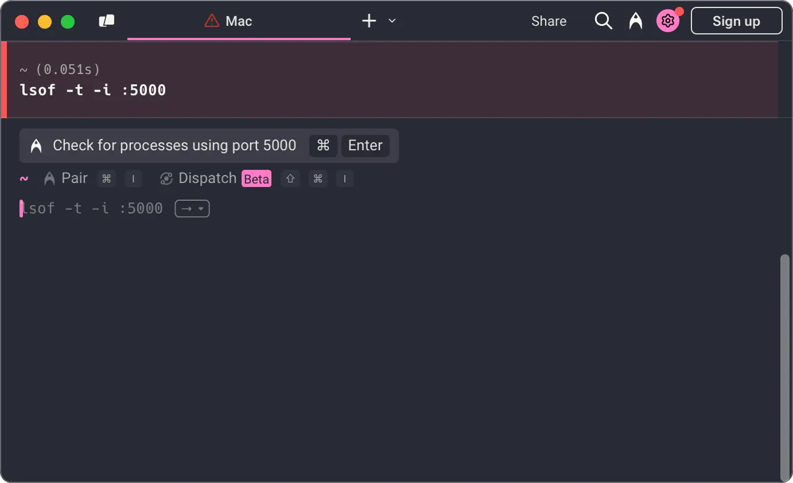Toggle Dispatch Beta mode
Image resolution: width=793 pixels, height=483 pixels.
pos(215,178)
